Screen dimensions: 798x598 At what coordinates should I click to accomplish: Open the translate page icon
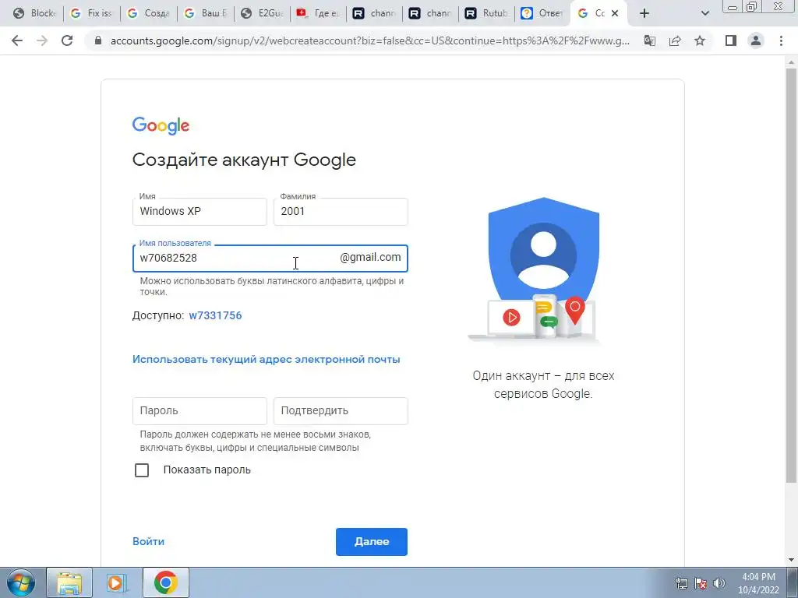(650, 40)
